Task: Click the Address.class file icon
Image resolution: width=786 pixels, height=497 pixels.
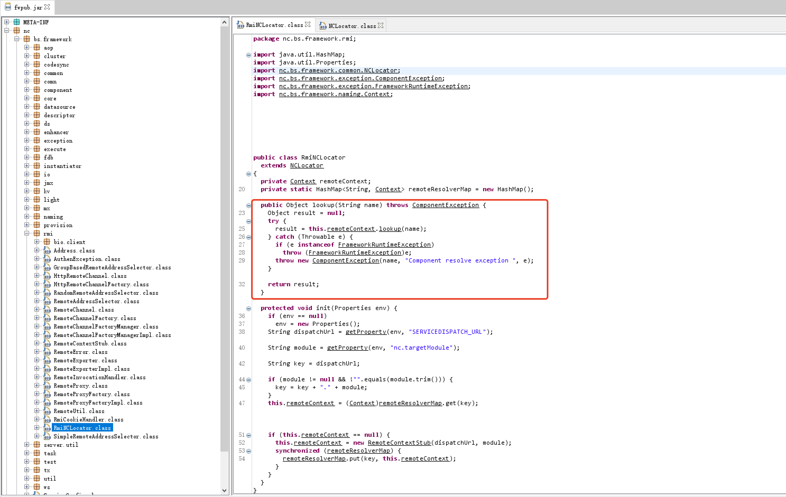Action: 47,250
